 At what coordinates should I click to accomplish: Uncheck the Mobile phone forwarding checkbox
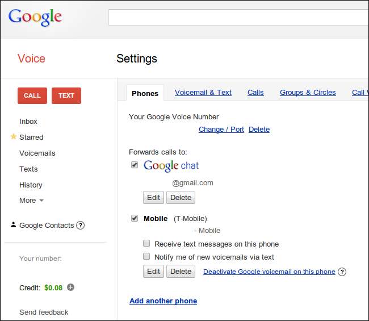(x=135, y=218)
